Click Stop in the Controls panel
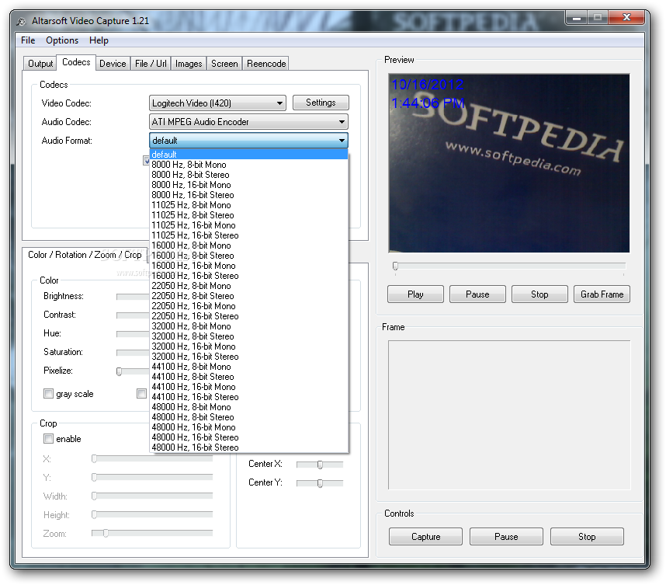666x585 pixels. pyautogui.click(x=587, y=537)
